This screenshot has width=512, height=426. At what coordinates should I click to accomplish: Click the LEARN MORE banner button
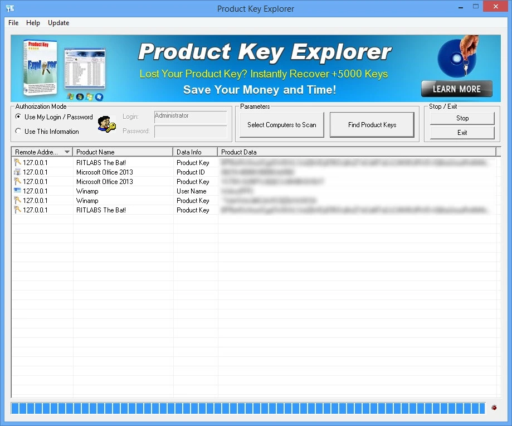coord(456,89)
